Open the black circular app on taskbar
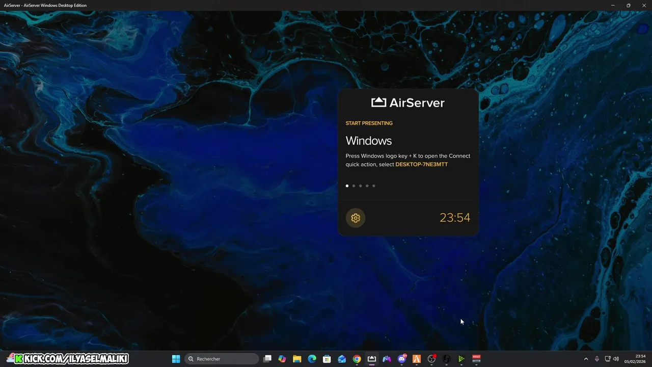The image size is (652, 367). click(x=447, y=359)
